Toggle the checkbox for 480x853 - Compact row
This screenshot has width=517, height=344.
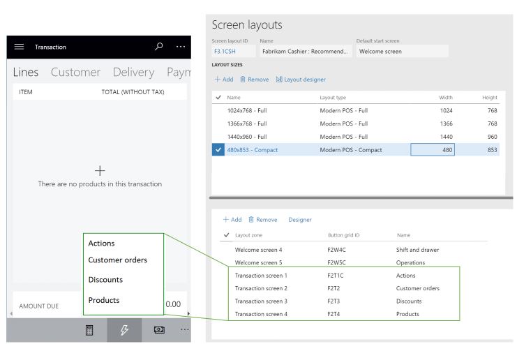[x=218, y=150]
